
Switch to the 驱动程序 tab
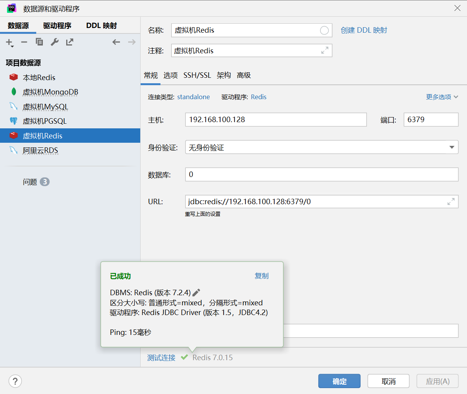(x=57, y=26)
